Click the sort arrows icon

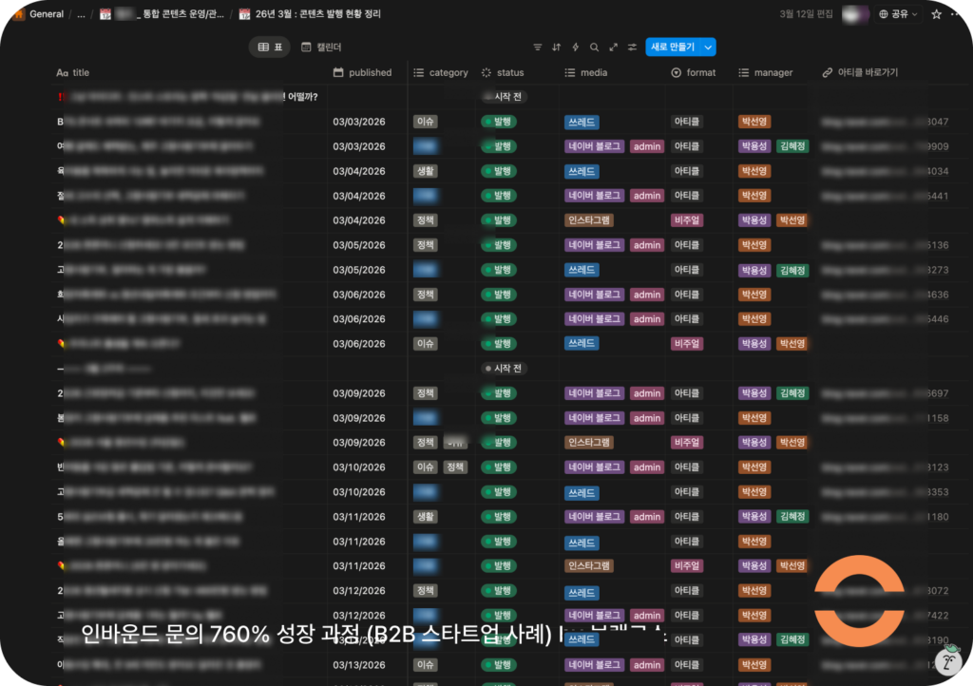556,48
